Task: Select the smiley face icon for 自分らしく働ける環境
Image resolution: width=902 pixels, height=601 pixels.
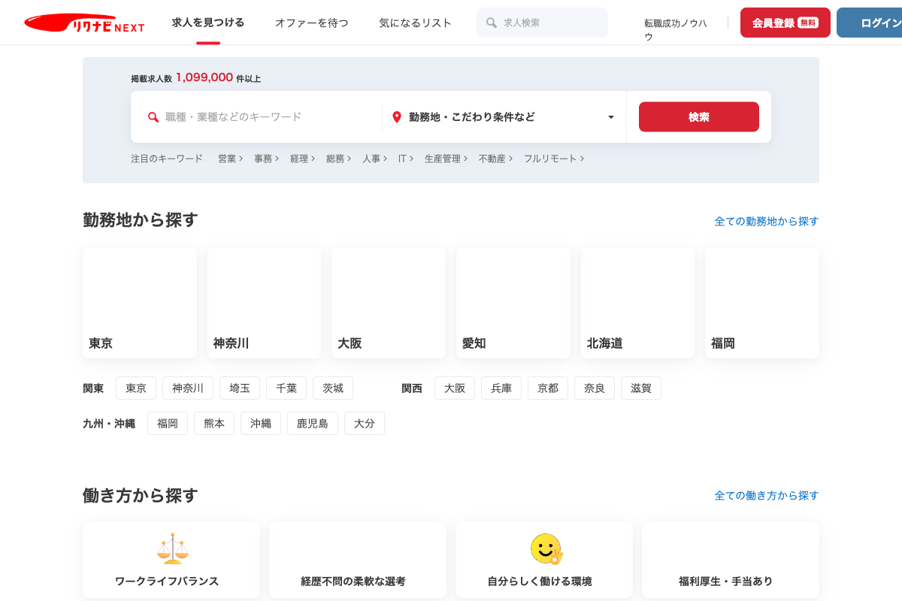Action: 546,549
